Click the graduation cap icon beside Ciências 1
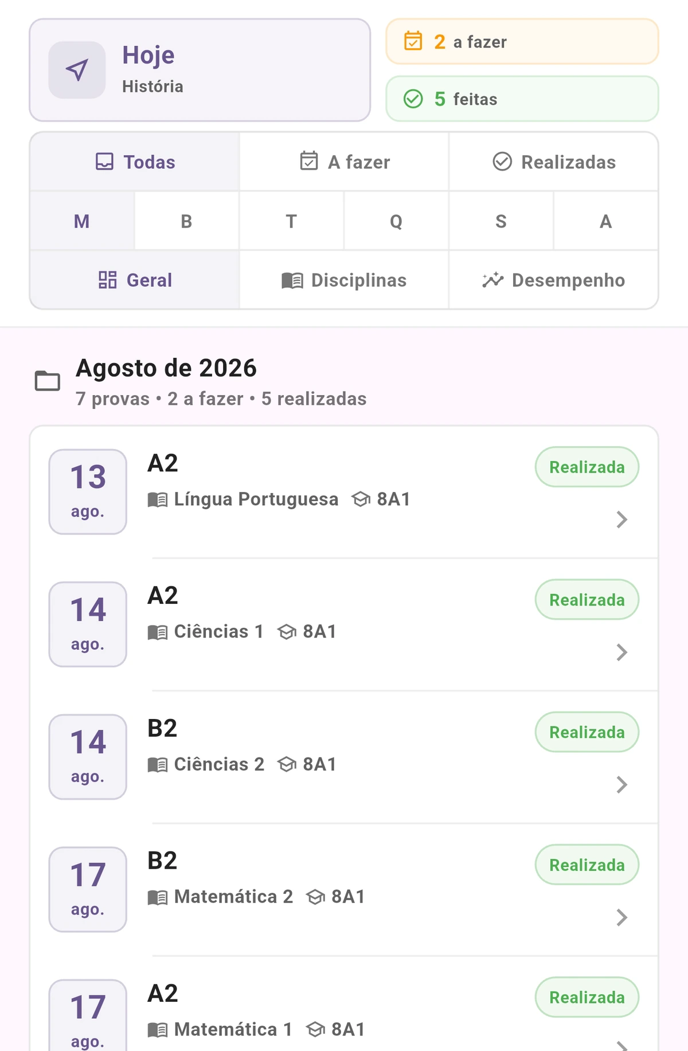 click(x=287, y=632)
